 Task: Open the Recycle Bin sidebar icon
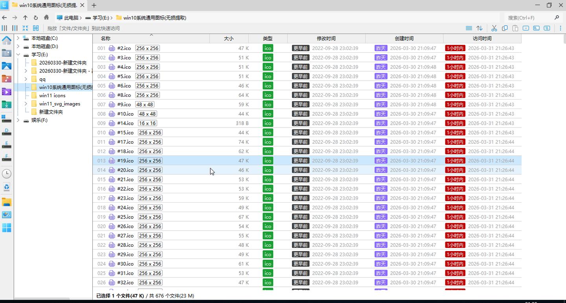pyautogui.click(x=7, y=187)
